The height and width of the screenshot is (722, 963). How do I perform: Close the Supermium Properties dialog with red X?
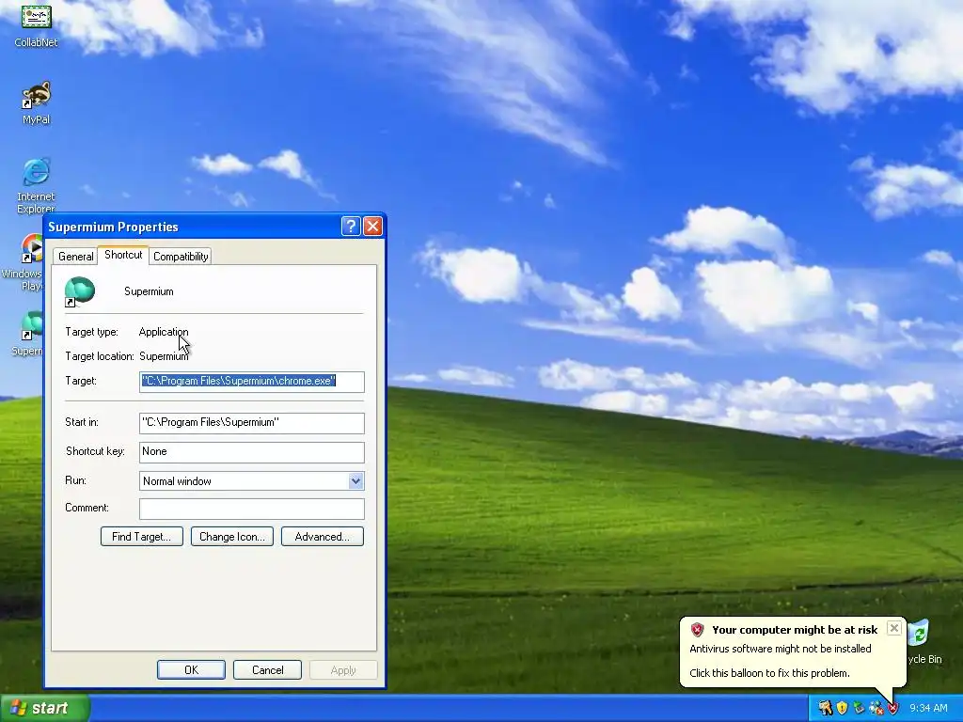[372, 226]
